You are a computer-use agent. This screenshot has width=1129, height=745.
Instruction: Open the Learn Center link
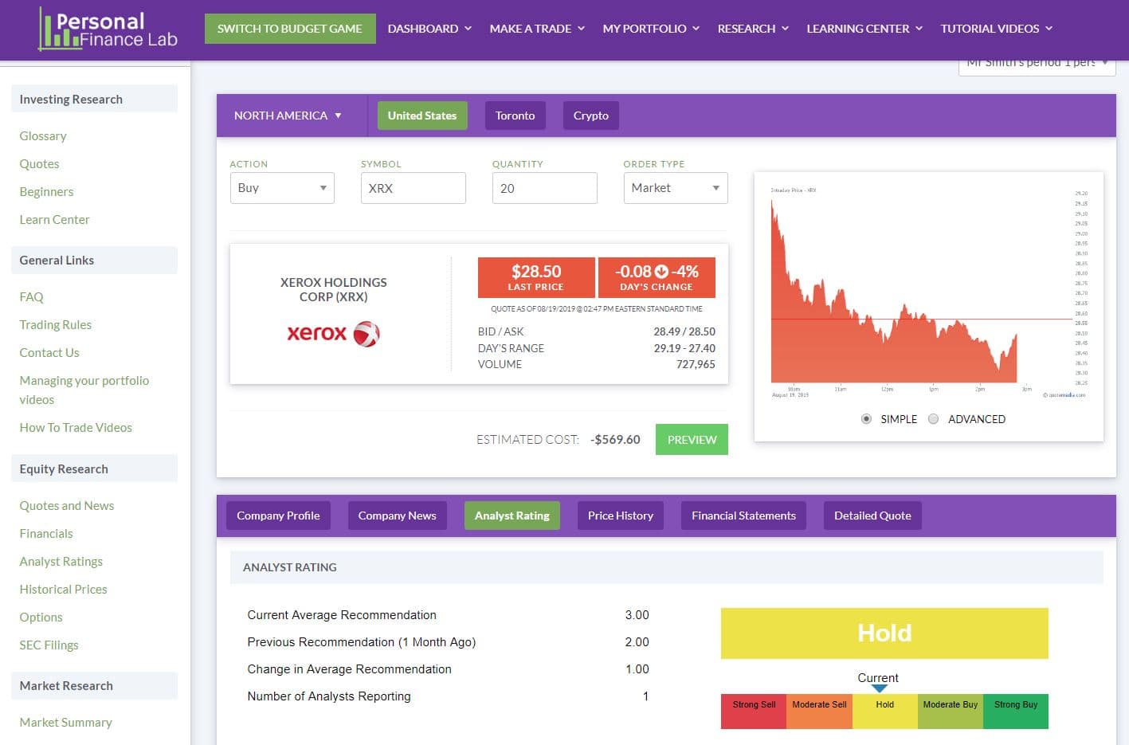[x=54, y=220]
